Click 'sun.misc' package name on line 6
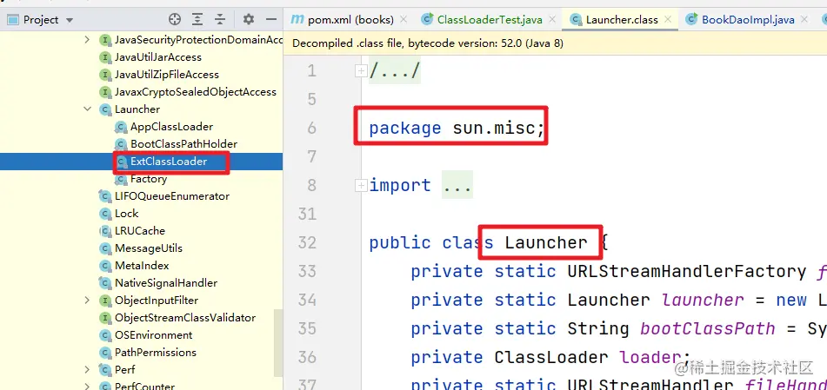827x390 pixels. (493, 128)
